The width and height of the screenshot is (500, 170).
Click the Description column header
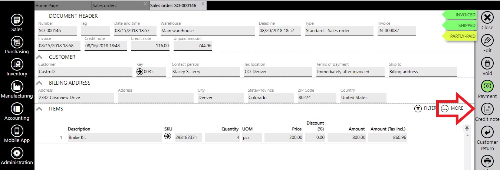[79, 129]
